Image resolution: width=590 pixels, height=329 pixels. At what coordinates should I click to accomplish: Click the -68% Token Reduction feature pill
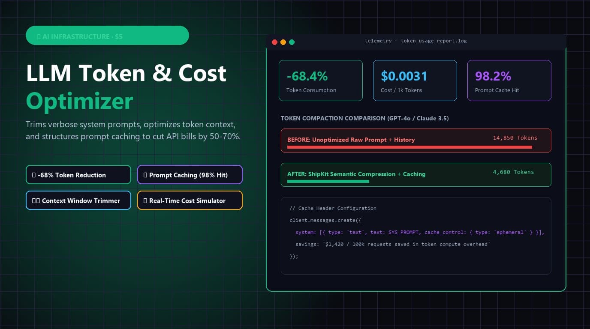pos(78,175)
